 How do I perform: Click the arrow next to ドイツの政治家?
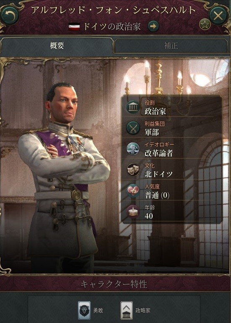click(153, 26)
